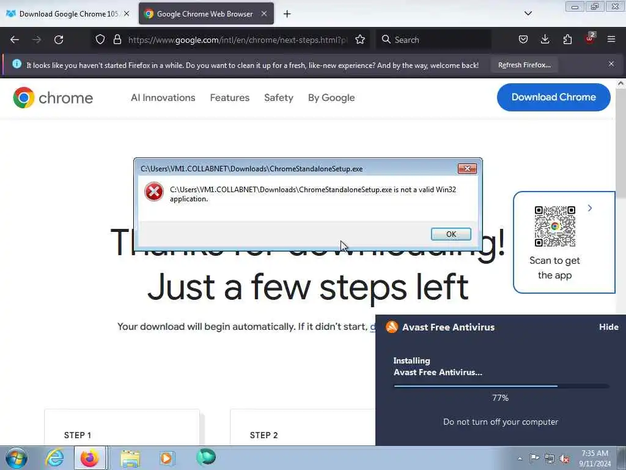626x470 pixels.
Task: Click the Chrome logo on page
Action: [x=53, y=97]
